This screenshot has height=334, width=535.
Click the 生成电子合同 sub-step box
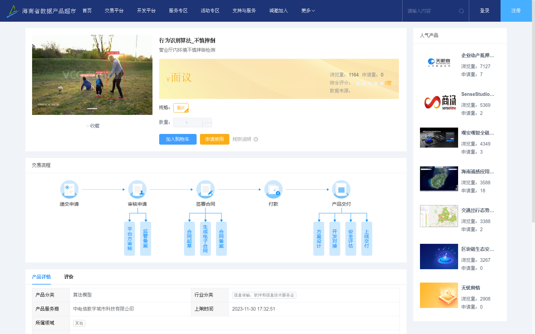(205, 239)
